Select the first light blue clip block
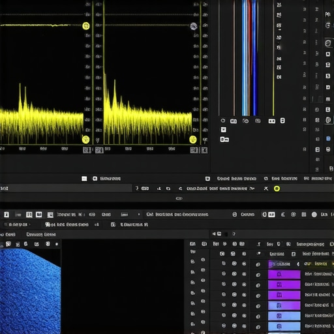This screenshot has width=334, height=334. click(284, 316)
